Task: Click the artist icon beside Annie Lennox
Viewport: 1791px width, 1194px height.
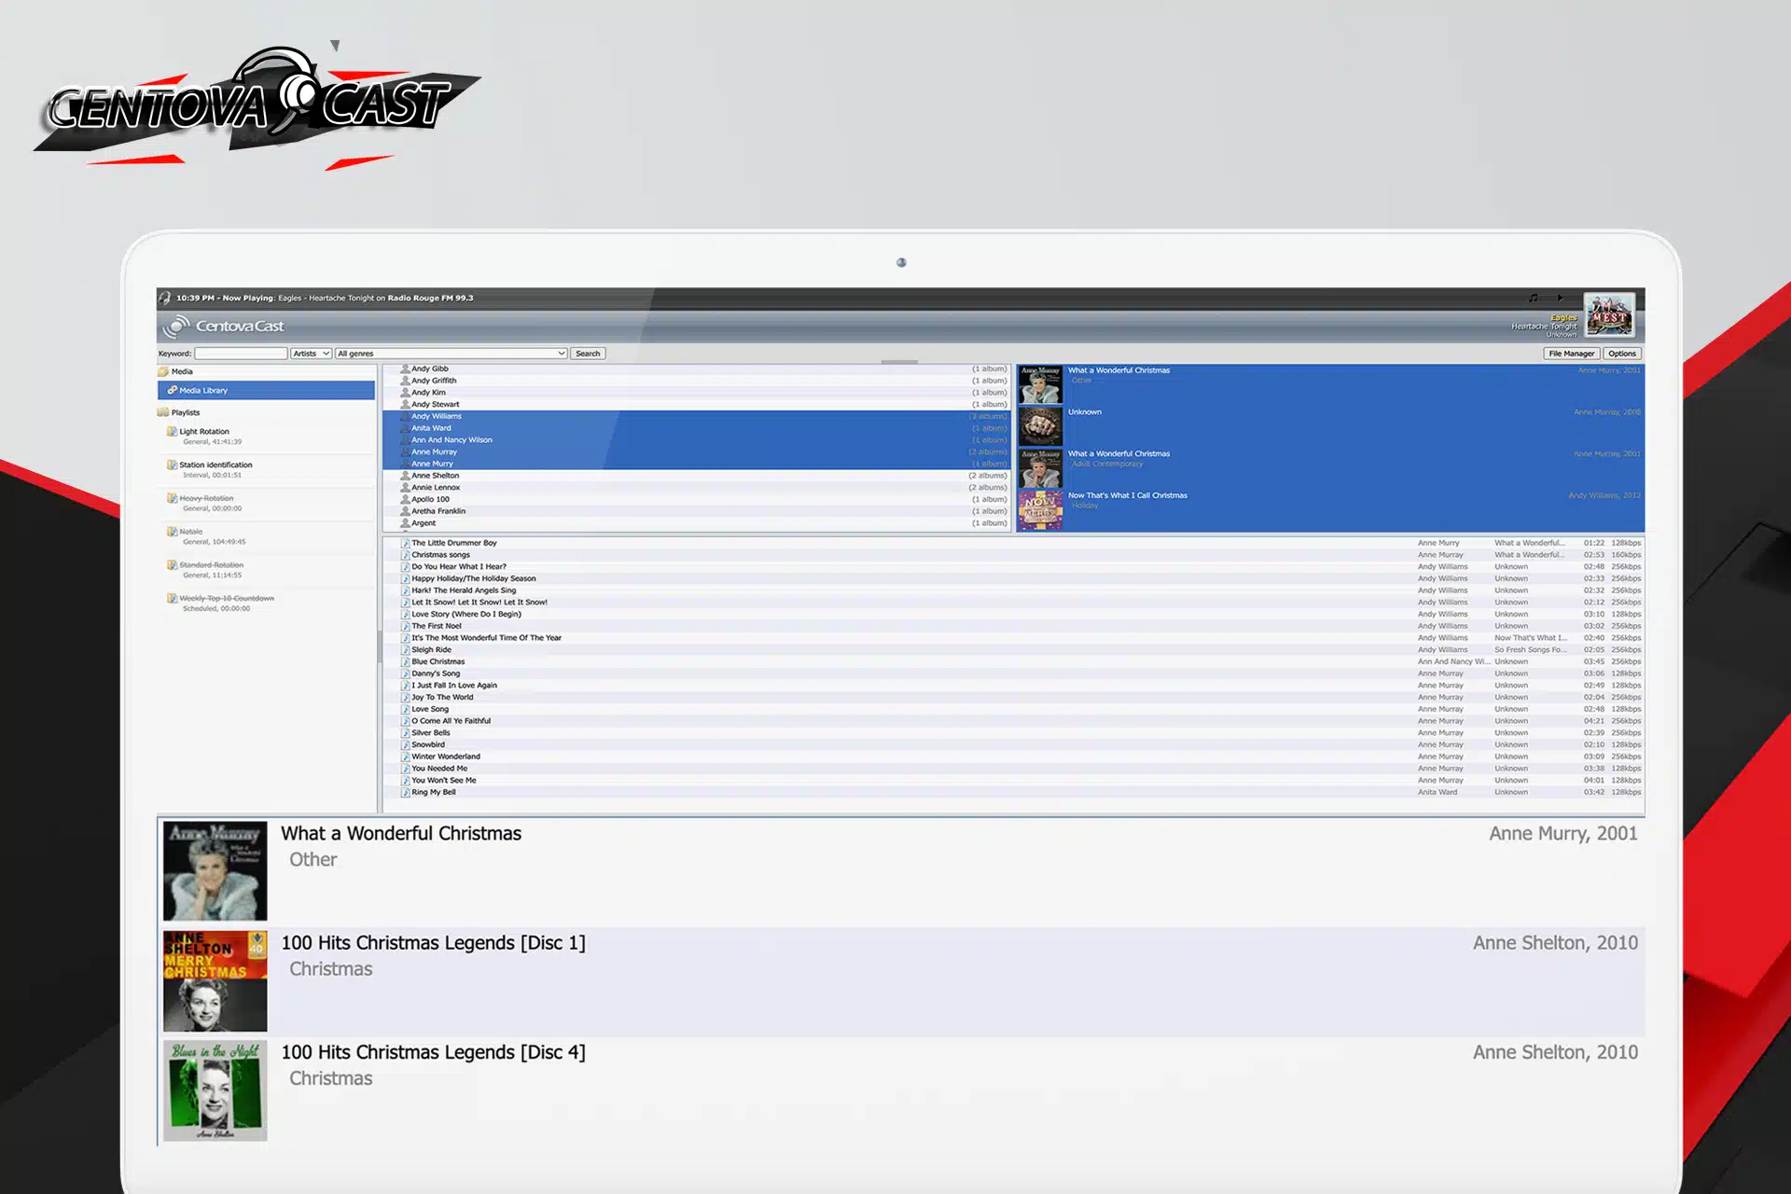Action: [406, 488]
